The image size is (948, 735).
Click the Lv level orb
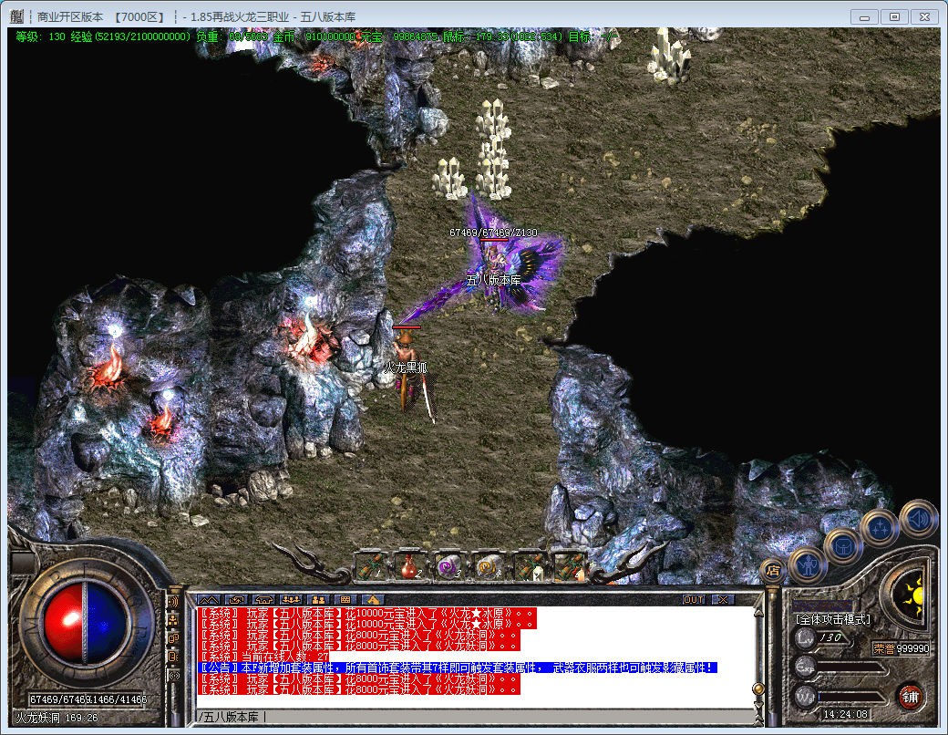click(x=805, y=637)
